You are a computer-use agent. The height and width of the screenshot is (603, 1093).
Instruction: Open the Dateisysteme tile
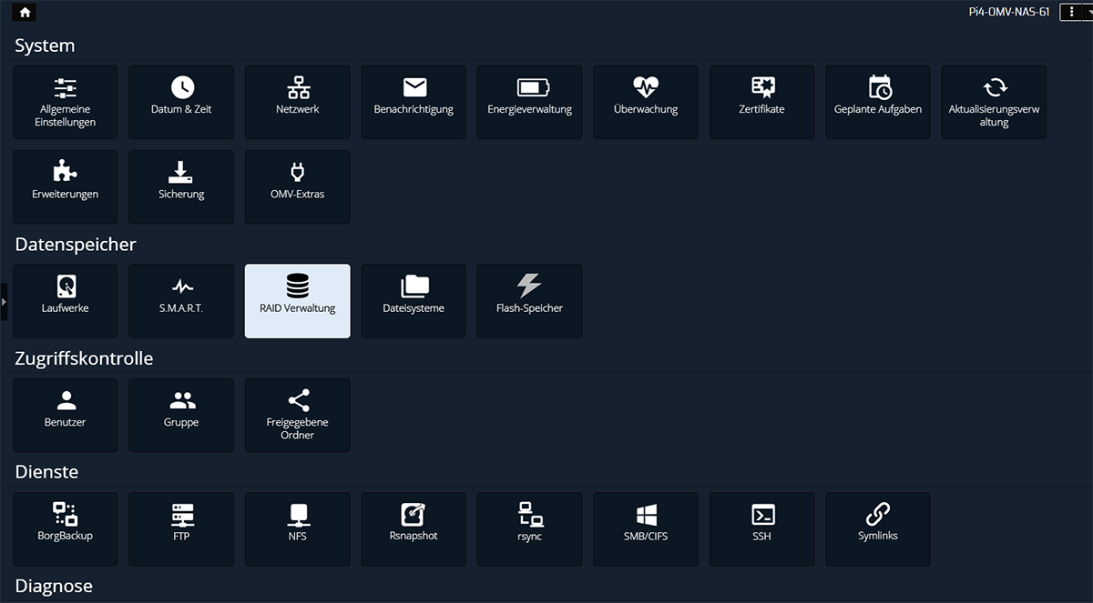point(414,301)
